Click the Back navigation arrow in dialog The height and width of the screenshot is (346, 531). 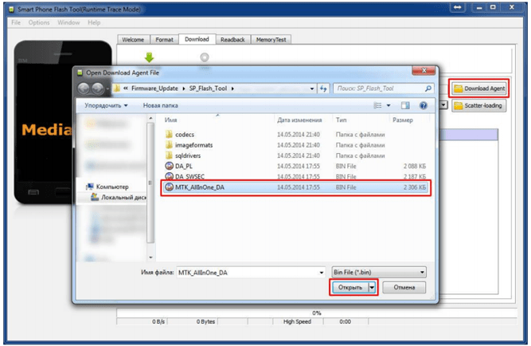(84, 88)
